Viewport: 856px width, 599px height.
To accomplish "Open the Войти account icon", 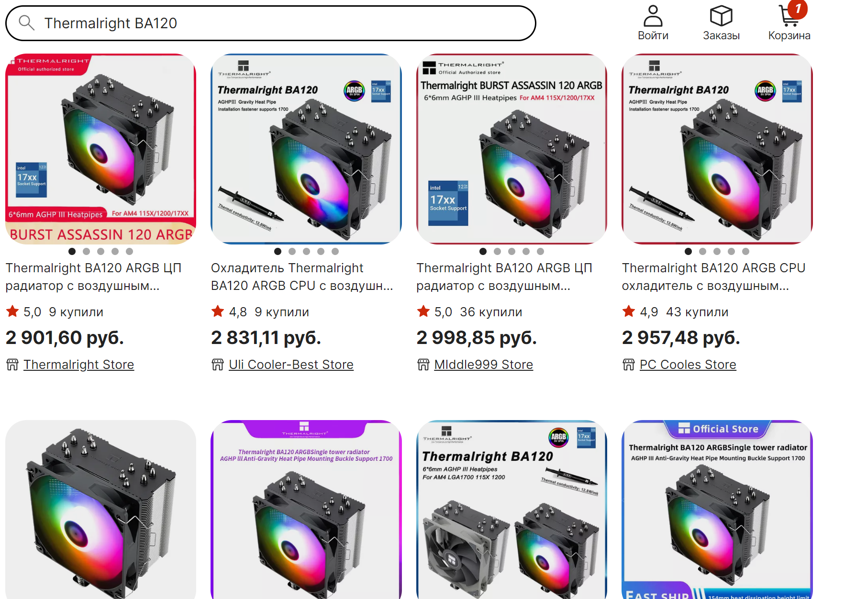I will [653, 16].
